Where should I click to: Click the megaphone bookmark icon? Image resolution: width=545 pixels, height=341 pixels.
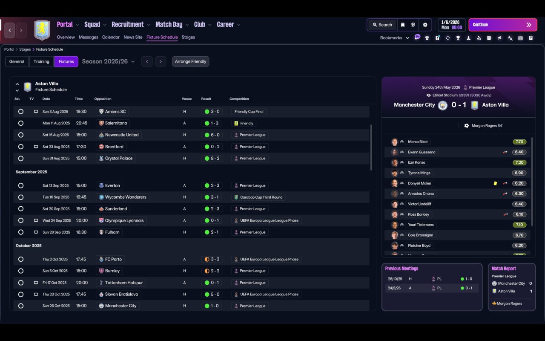click(499, 38)
